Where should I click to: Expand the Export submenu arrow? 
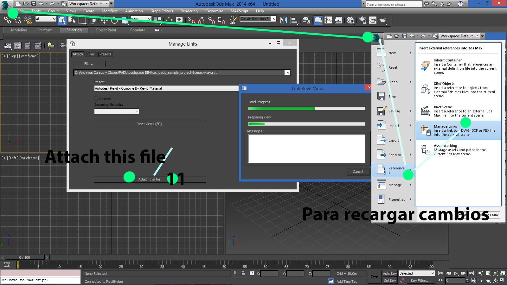[410, 140]
